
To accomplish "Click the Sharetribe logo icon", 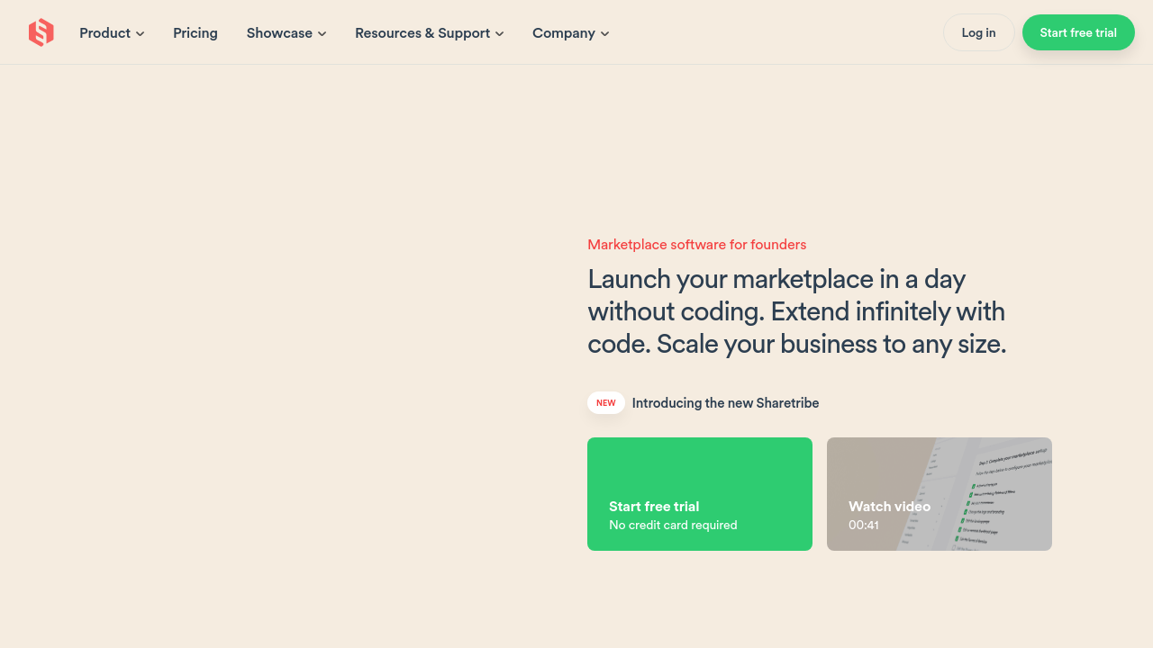I will pyautogui.click(x=41, y=32).
